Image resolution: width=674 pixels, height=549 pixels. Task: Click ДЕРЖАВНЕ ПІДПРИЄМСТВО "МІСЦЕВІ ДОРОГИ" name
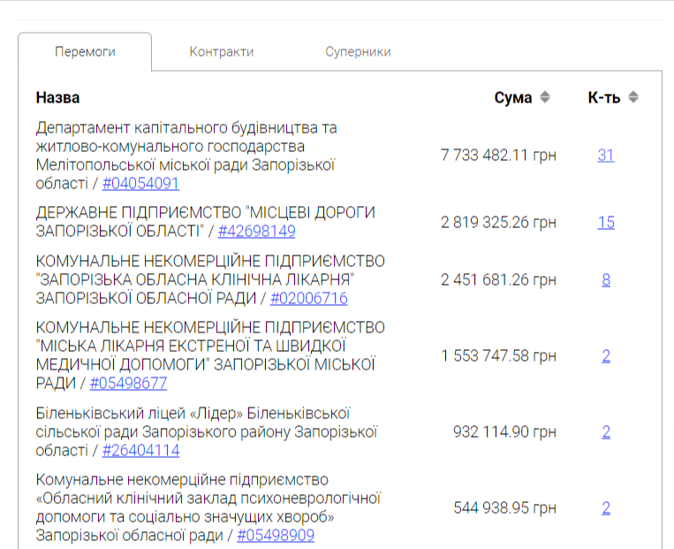point(206,222)
